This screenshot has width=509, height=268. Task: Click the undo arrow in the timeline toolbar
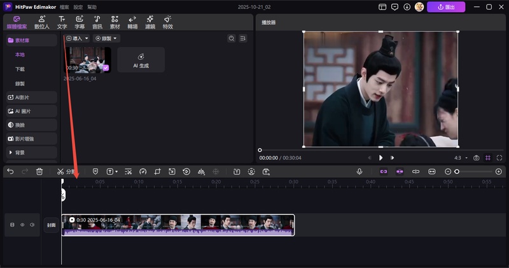(x=11, y=171)
